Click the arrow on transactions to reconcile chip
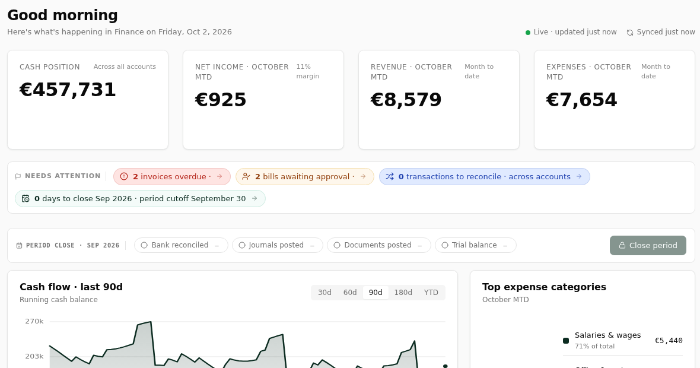 click(x=579, y=176)
